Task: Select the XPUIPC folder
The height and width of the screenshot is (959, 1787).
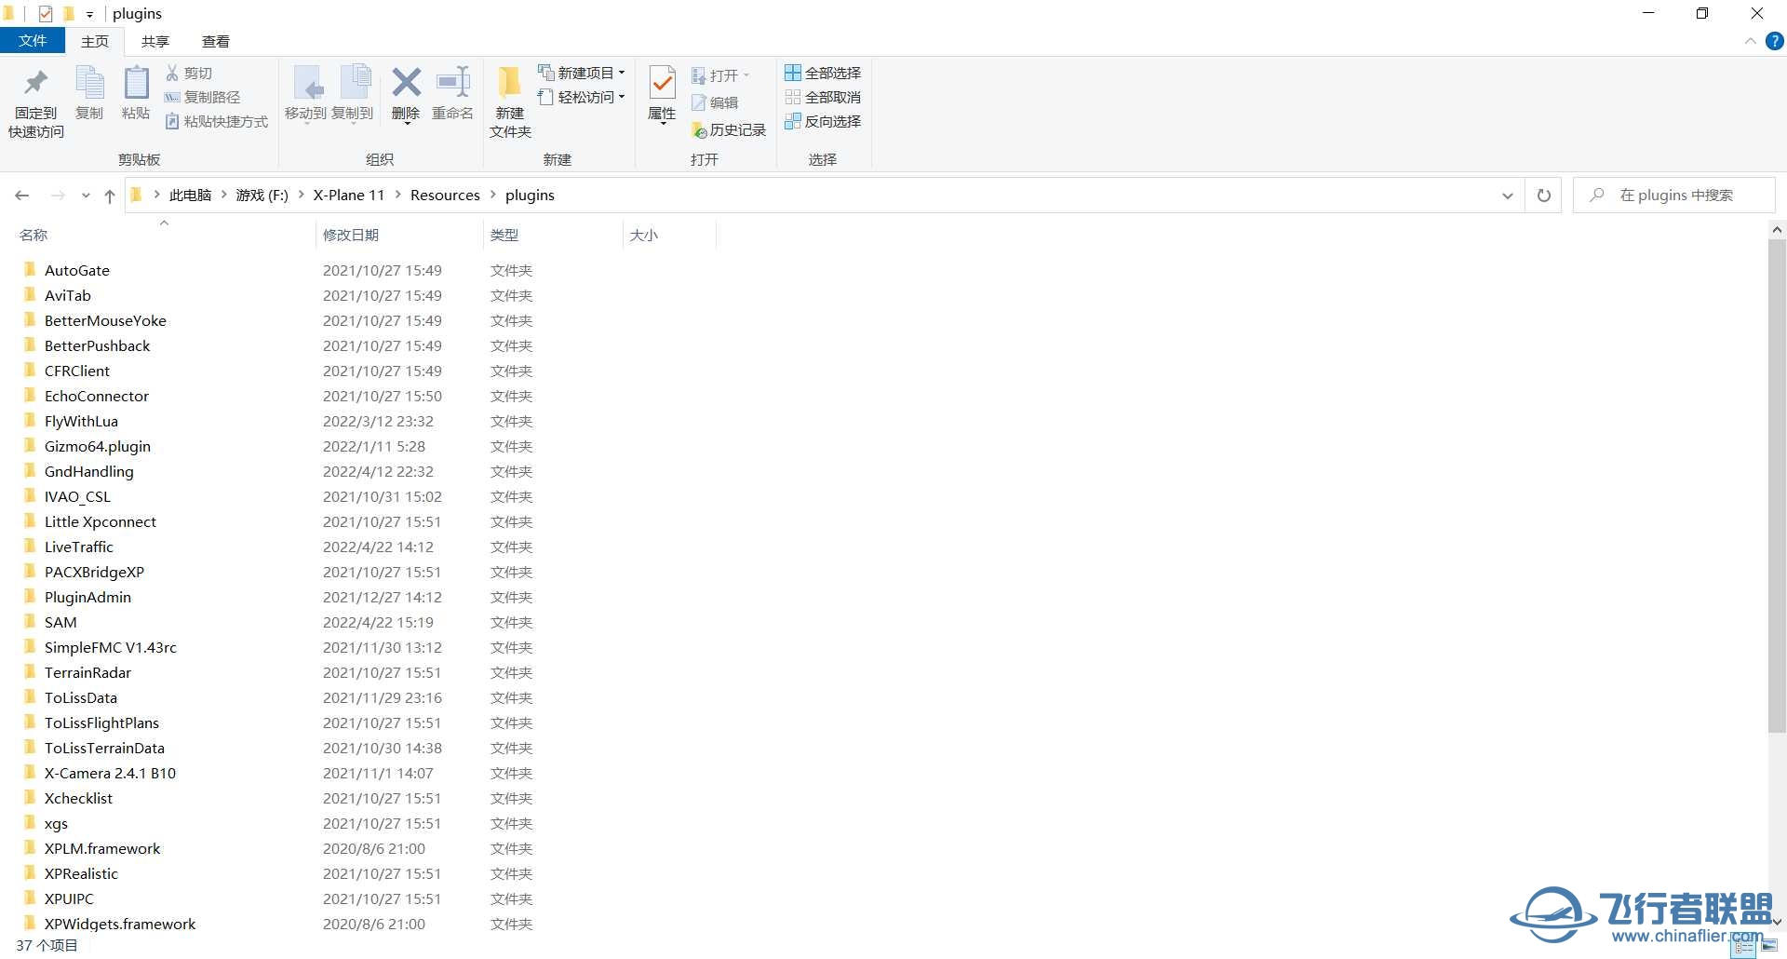Action: pos(69,898)
